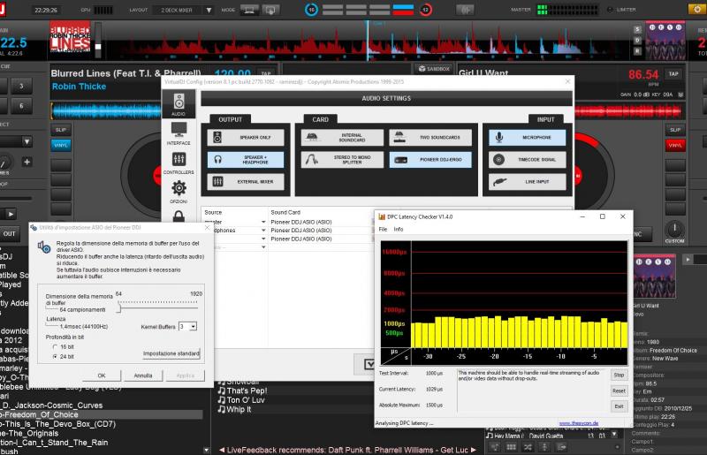Expand the headphones source dropdown arrow
Viewport: 707px width, 455px height.
point(262,230)
